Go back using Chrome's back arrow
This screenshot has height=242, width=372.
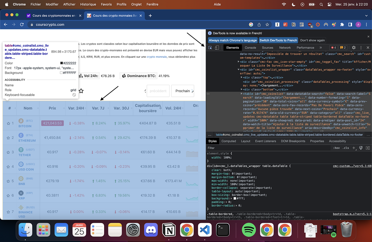(6, 24)
